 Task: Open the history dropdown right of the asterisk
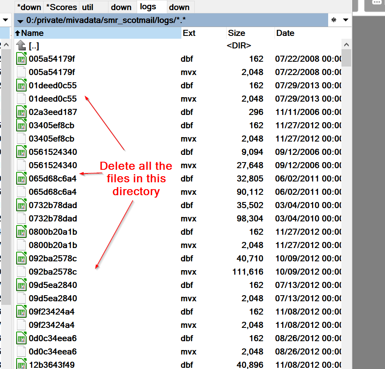pos(345,20)
